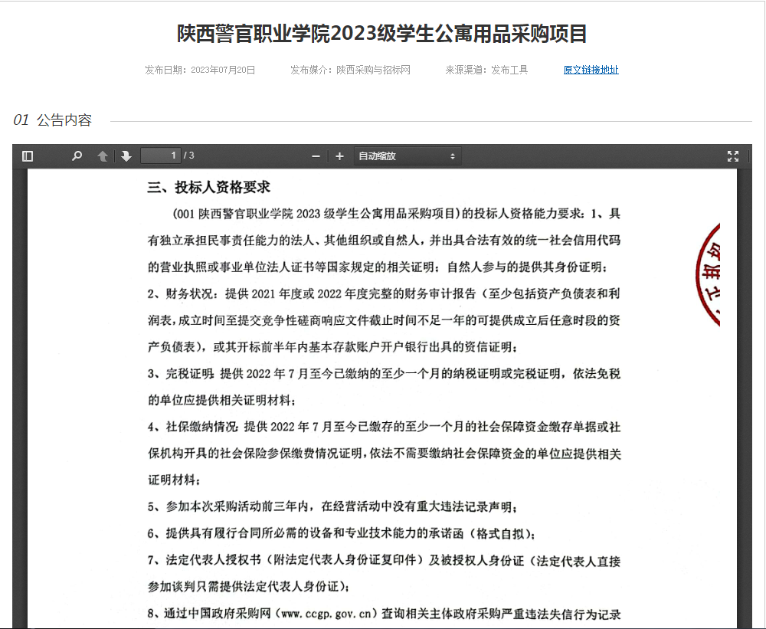This screenshot has height=629, width=766.
Task: Switch the PDF viewer to fullscreen mode
Action: click(x=733, y=156)
